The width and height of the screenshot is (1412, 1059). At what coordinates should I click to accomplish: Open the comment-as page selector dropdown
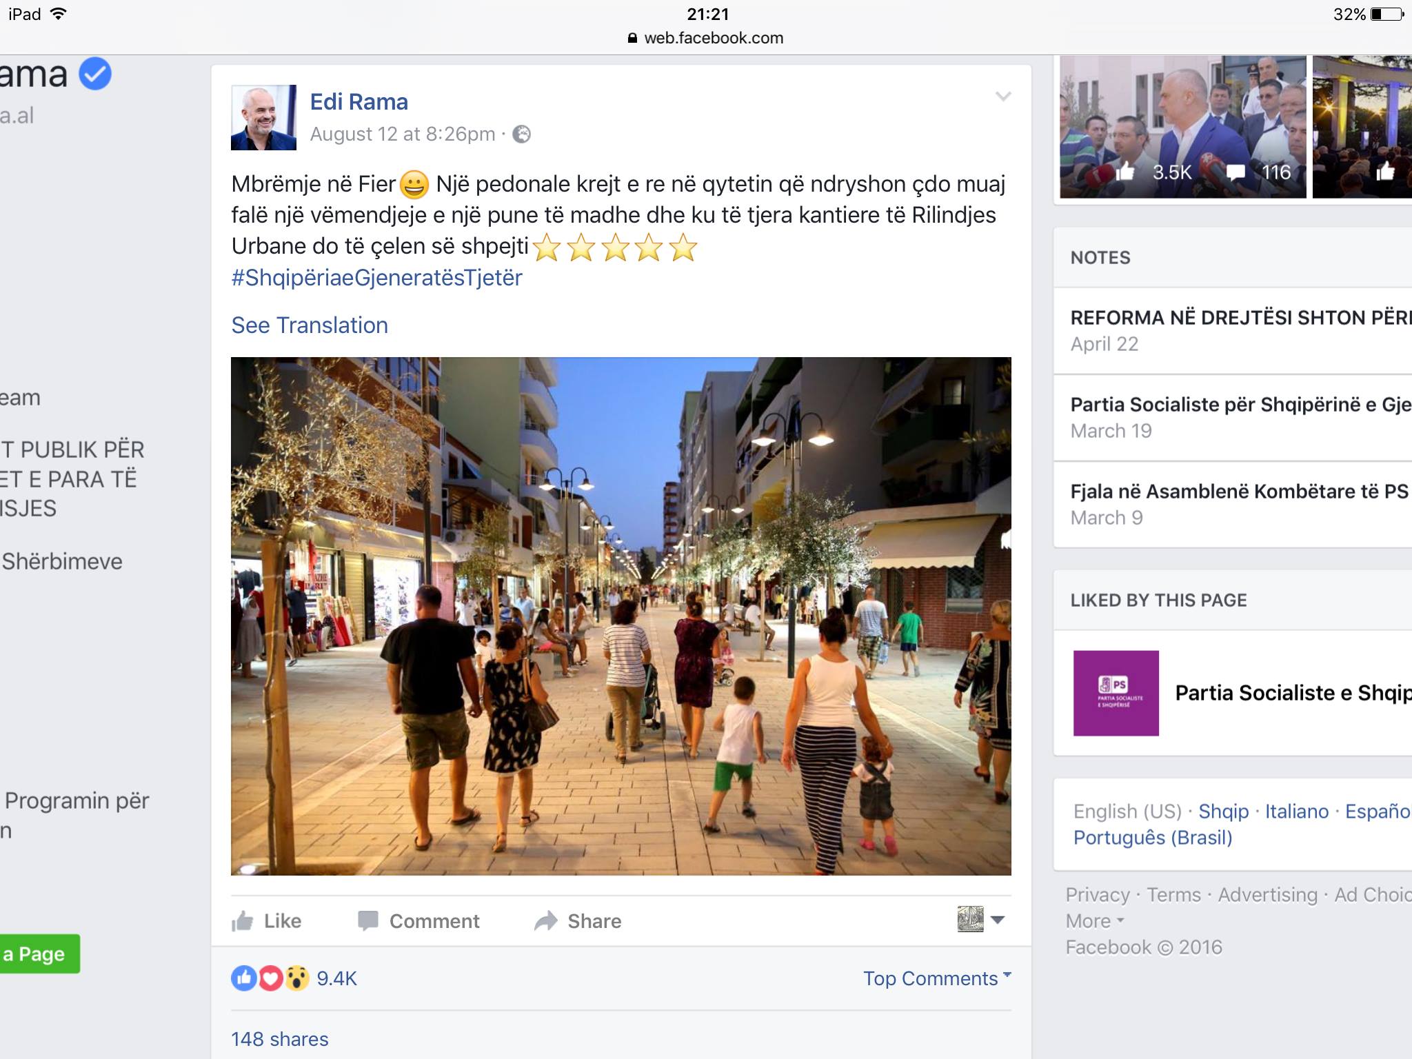point(981,919)
